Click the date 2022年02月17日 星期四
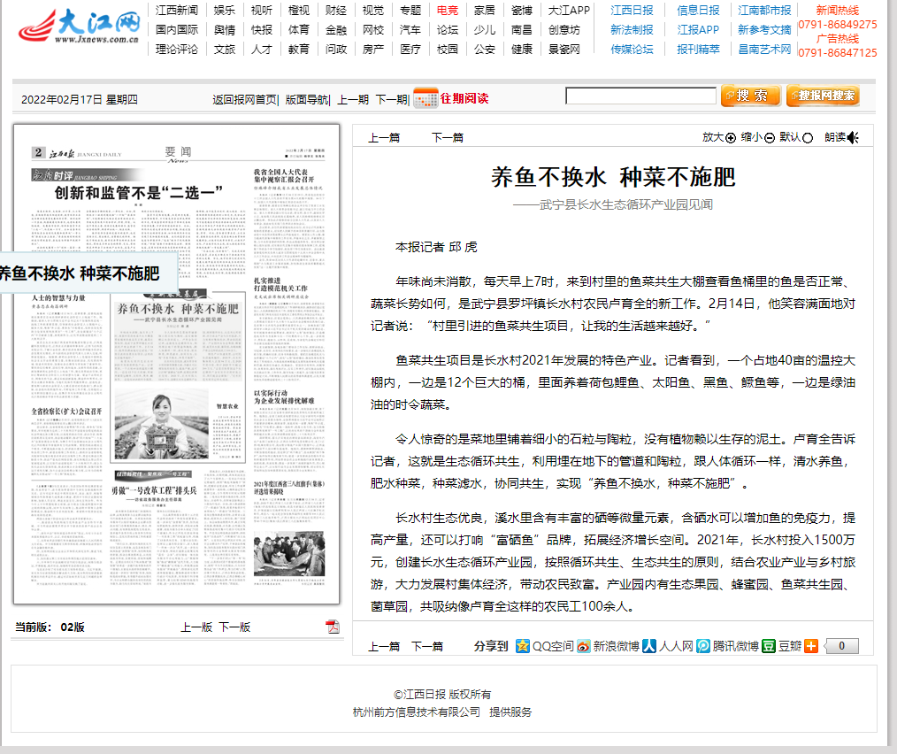The width and height of the screenshot is (897, 754). (80, 100)
